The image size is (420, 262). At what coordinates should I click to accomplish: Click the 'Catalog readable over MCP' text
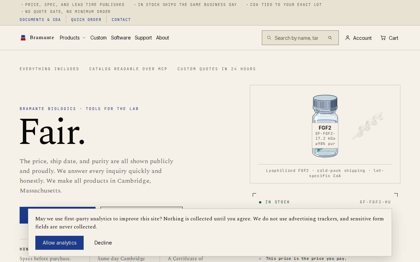128,69
